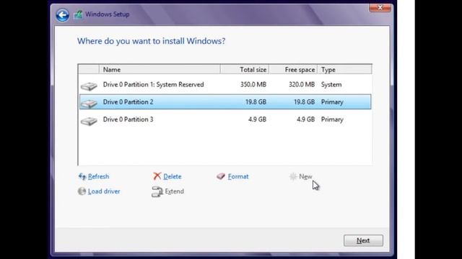
Task: Click the drive icon for Partition 1
Action: 89,86
